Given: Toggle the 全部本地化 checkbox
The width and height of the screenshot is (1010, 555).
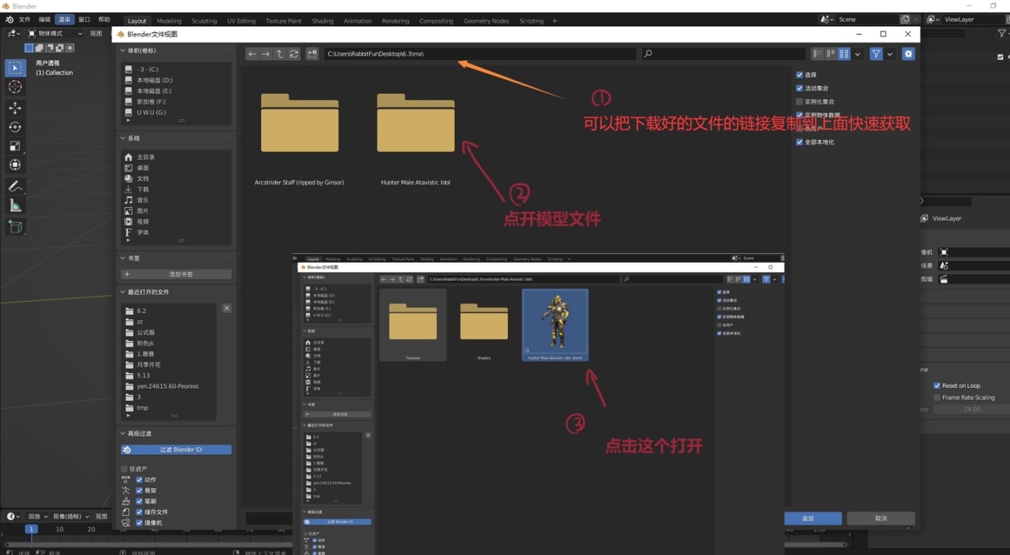Looking at the screenshot, I should click(x=800, y=142).
